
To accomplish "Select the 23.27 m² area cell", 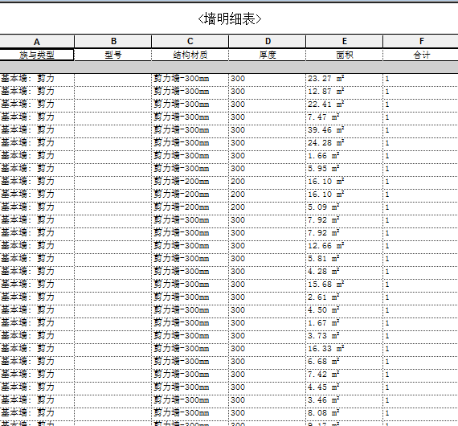I will click(345, 79).
